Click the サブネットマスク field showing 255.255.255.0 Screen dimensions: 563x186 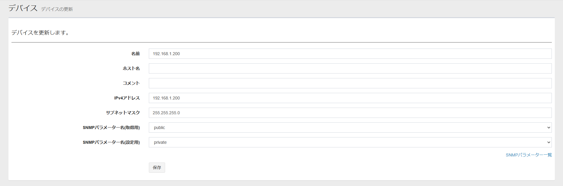(x=350, y=113)
